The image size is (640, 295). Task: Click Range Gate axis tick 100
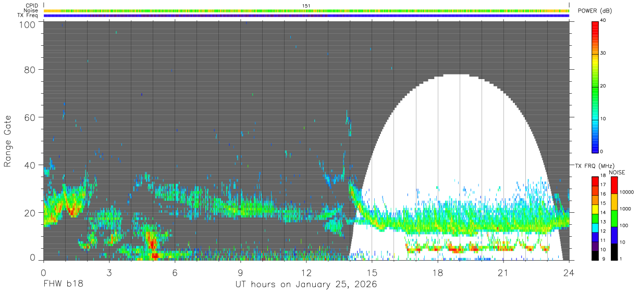click(x=28, y=24)
